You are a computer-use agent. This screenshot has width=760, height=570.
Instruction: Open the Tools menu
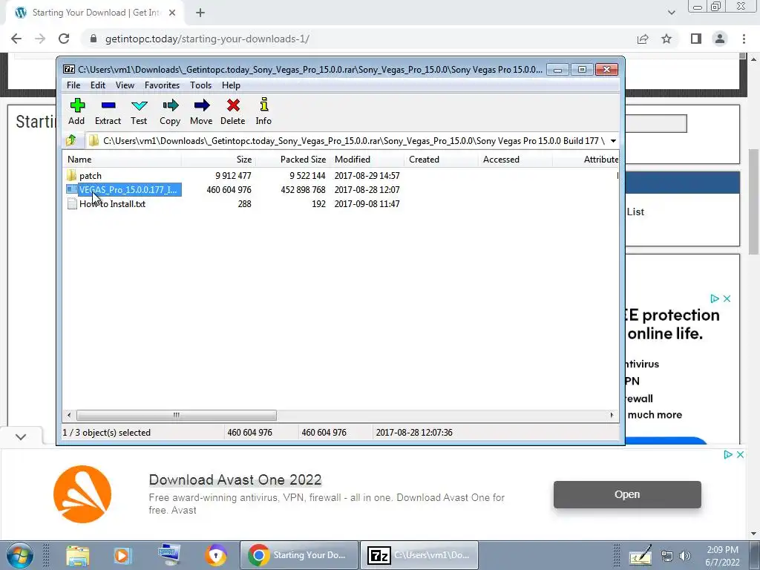[x=200, y=85]
